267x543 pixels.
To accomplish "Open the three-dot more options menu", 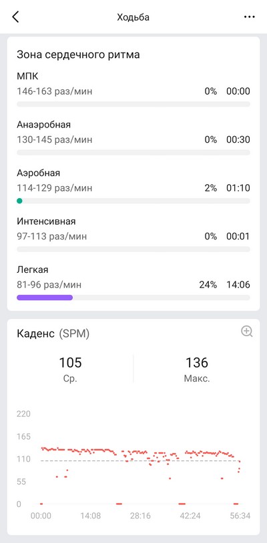I will (x=250, y=17).
